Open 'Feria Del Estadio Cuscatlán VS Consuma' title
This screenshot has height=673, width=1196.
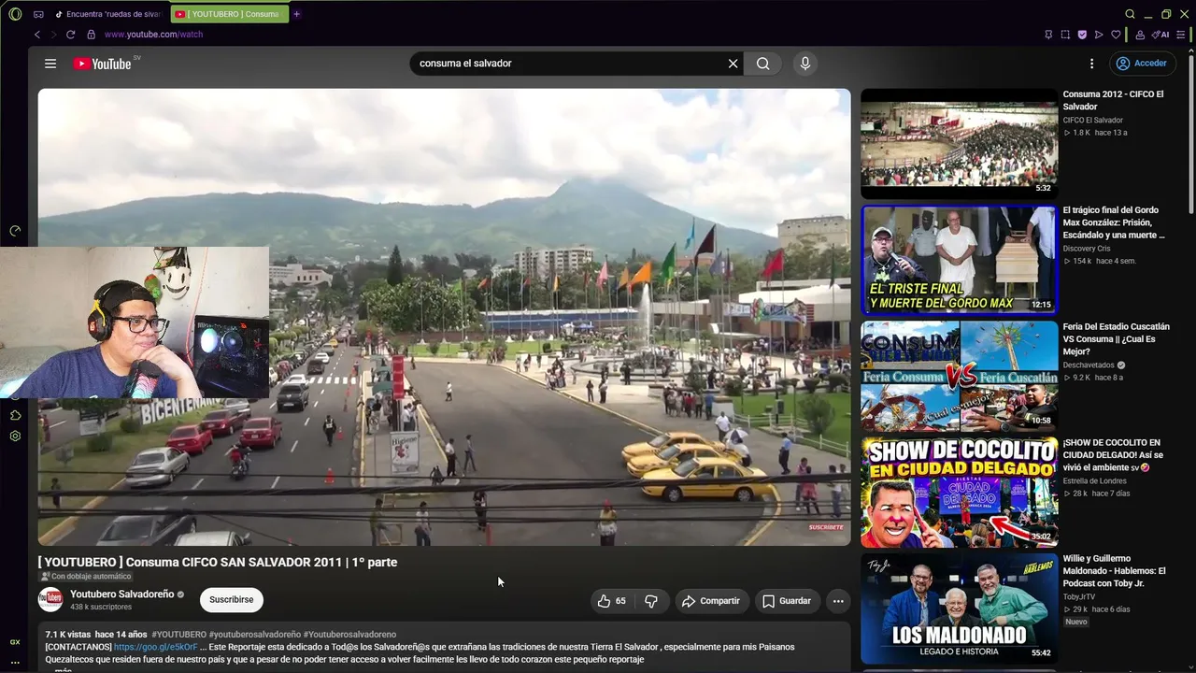(x=1116, y=339)
